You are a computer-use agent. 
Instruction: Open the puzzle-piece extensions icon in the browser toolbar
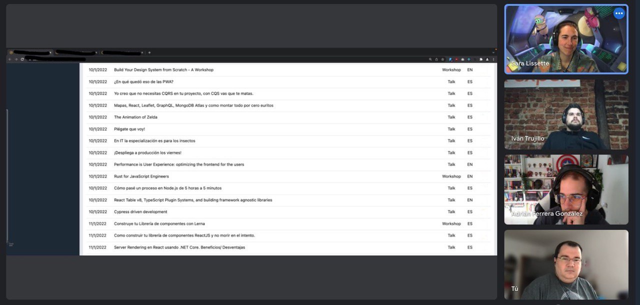click(x=481, y=59)
